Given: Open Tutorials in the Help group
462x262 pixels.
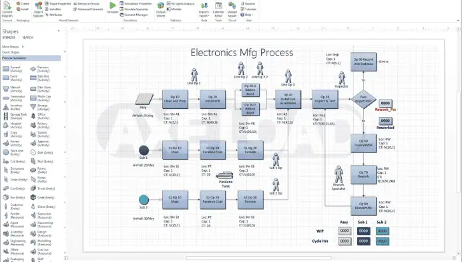Looking at the screenshot, I should [248, 9].
